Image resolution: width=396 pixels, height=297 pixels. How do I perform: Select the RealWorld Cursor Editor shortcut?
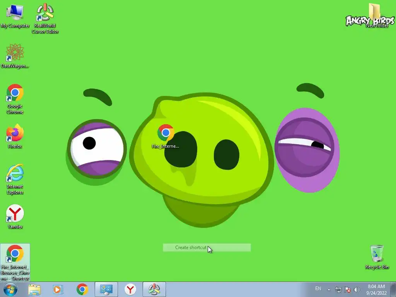(x=45, y=19)
